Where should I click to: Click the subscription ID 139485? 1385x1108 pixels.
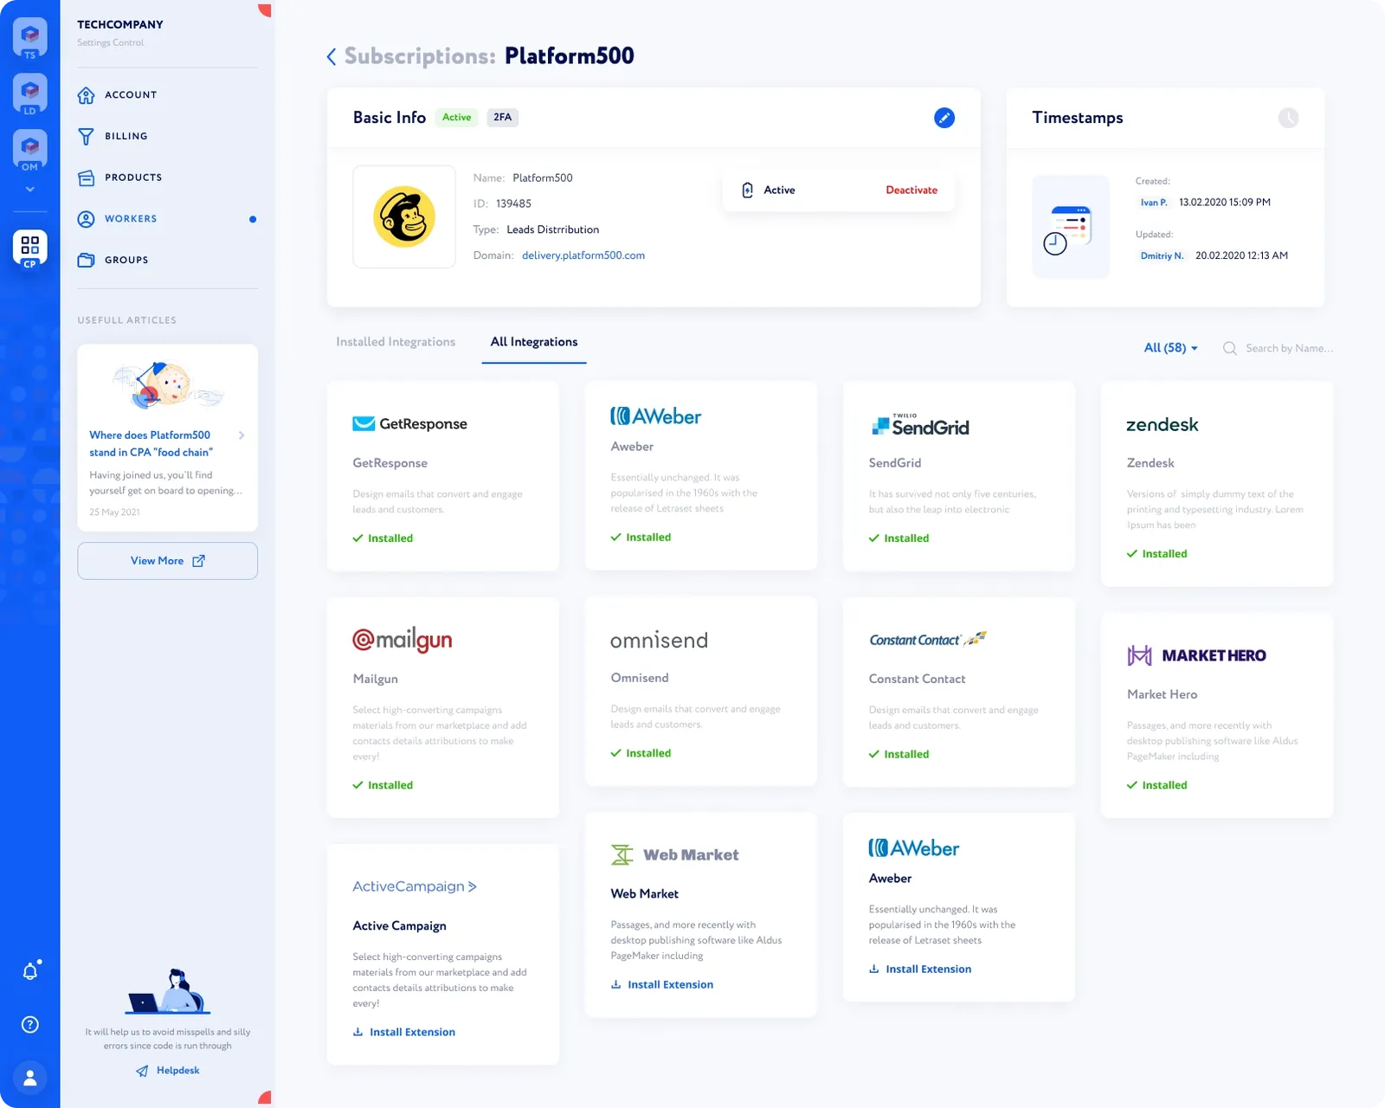tap(513, 204)
